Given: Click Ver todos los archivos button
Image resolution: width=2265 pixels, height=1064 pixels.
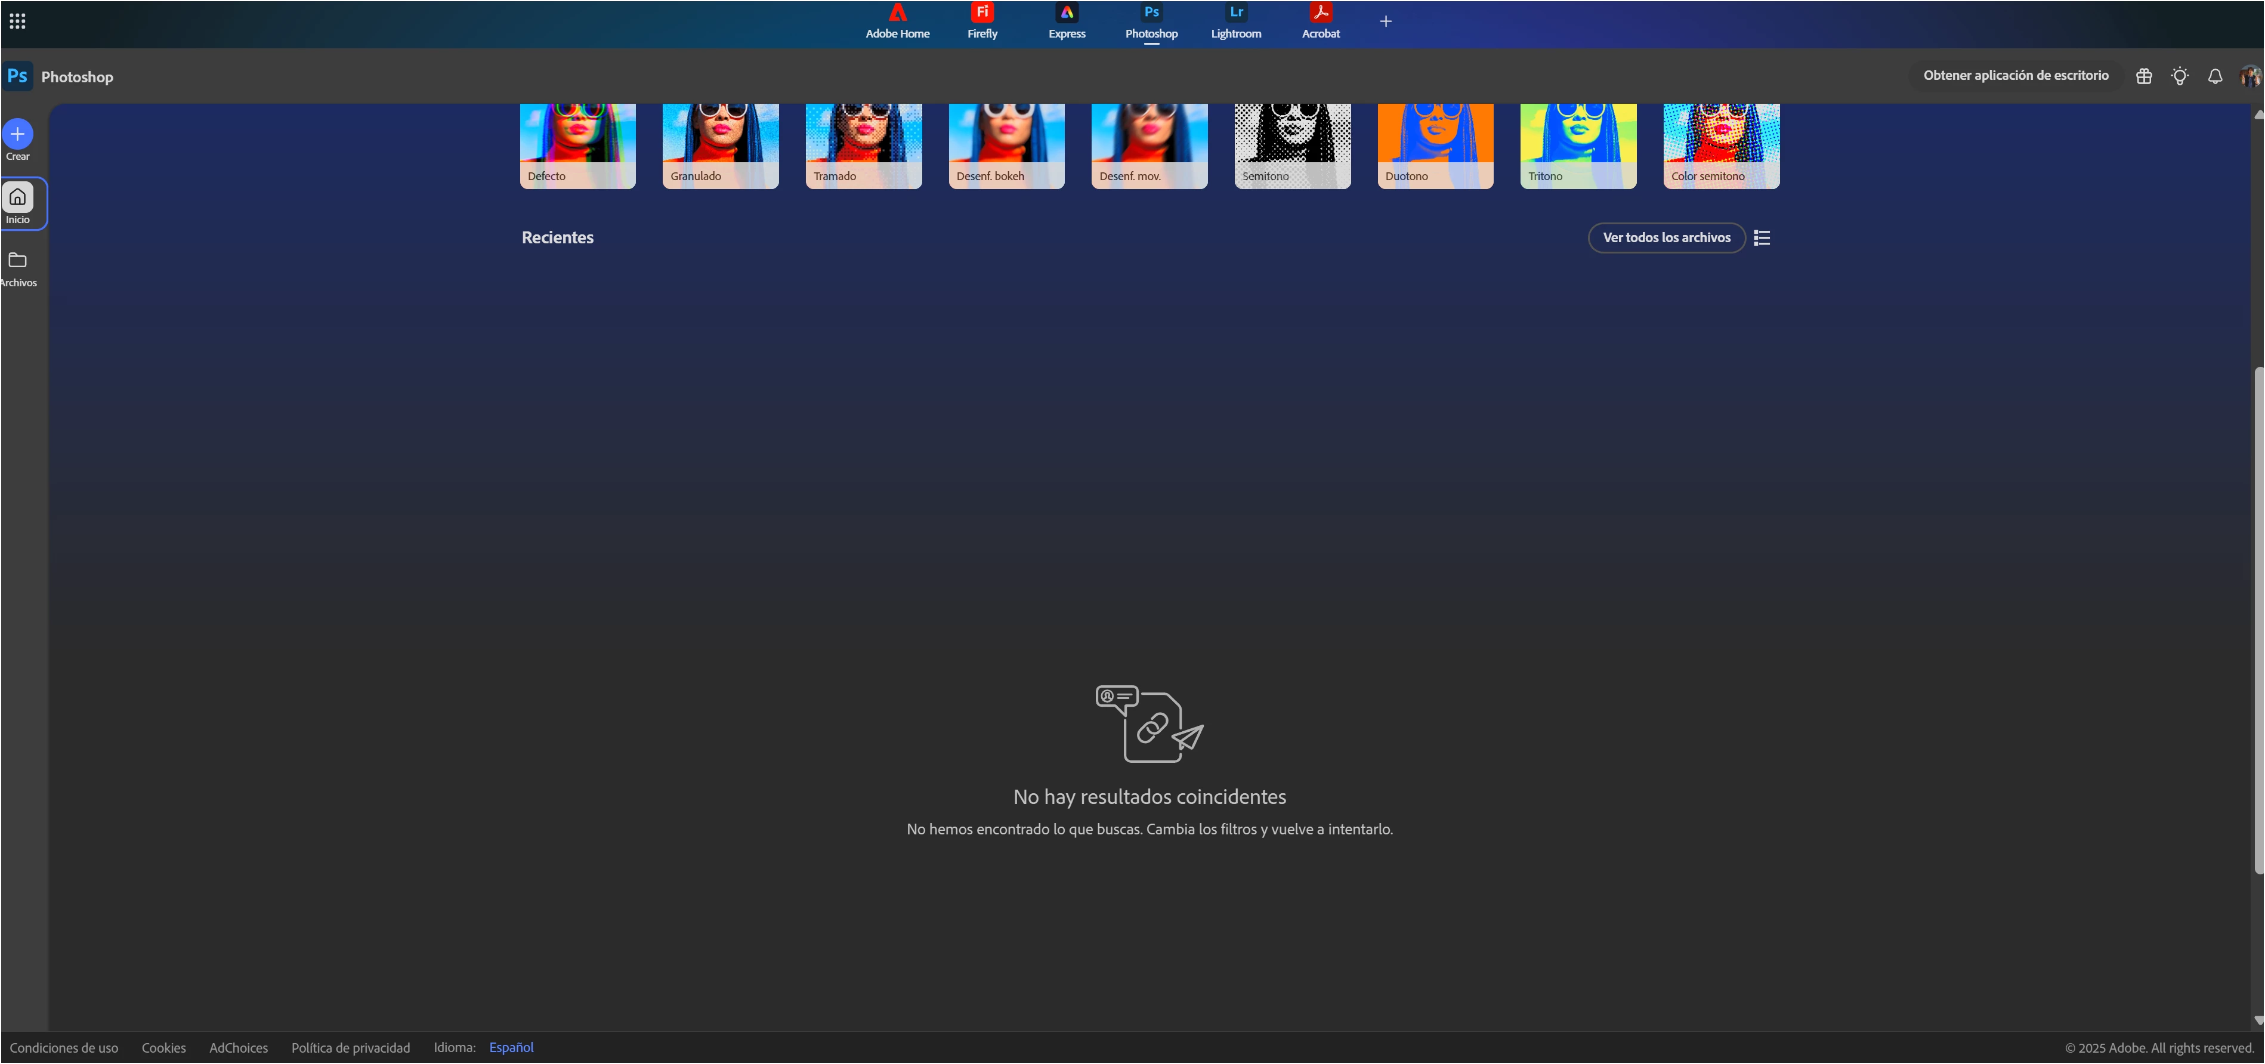Looking at the screenshot, I should pyautogui.click(x=1665, y=237).
